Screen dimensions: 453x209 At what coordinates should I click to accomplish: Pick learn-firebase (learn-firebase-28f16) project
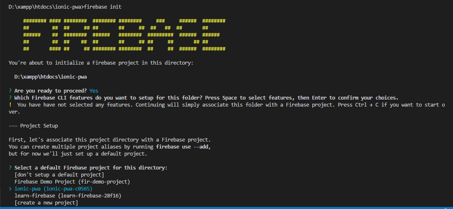(x=68, y=196)
